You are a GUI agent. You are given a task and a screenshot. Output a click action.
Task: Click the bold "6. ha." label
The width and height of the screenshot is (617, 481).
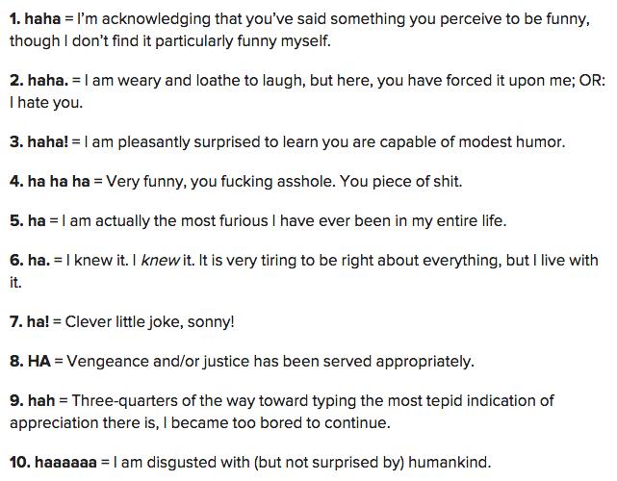30,260
